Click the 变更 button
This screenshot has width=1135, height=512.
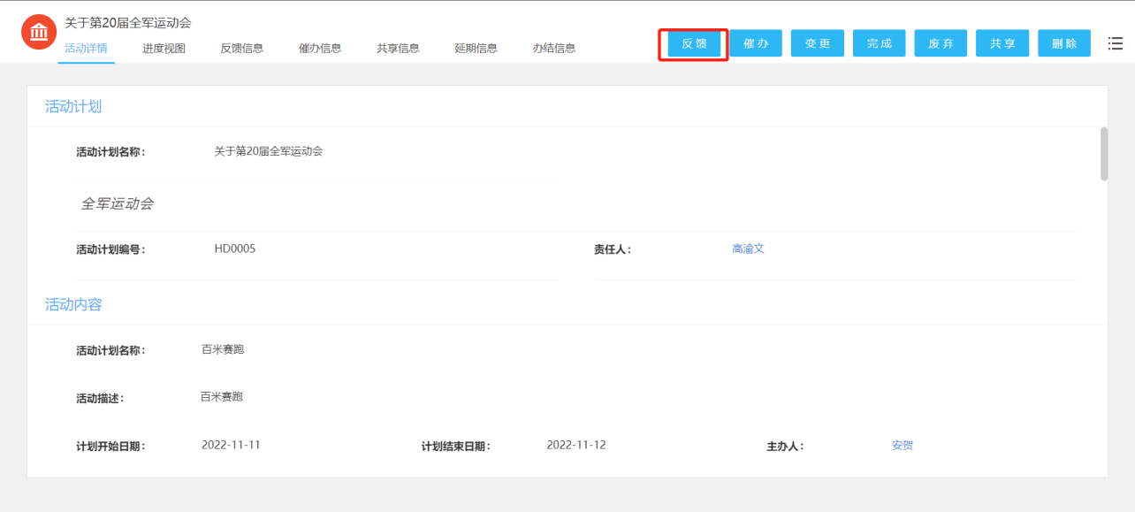tap(817, 42)
